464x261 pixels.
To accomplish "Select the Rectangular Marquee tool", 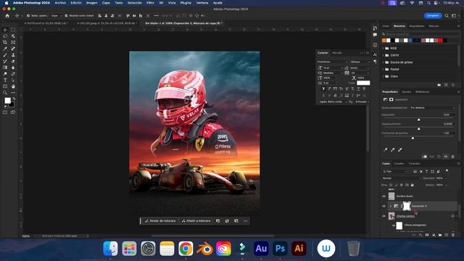I will click(x=13, y=30).
